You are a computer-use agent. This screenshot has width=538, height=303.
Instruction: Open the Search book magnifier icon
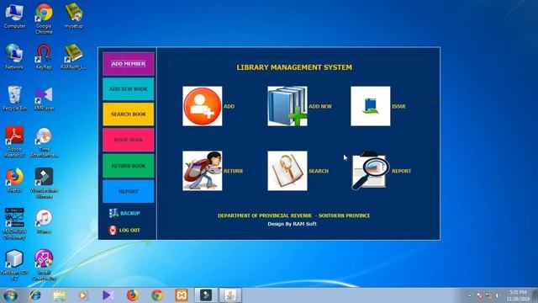pos(287,171)
